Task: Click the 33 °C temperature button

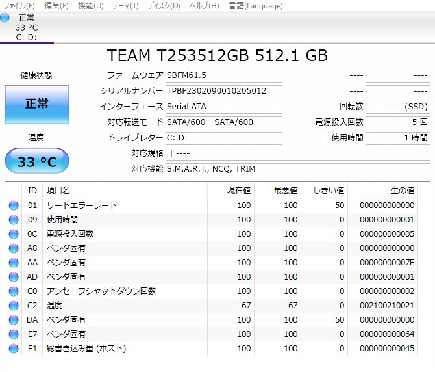Action: (x=37, y=161)
